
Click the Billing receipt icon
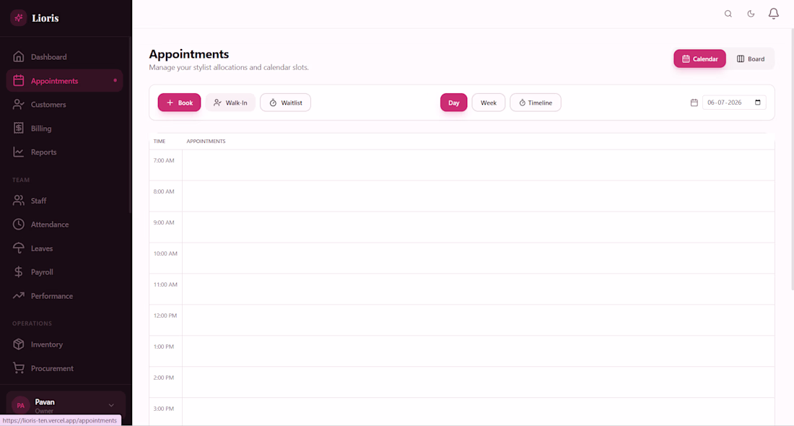pos(19,128)
